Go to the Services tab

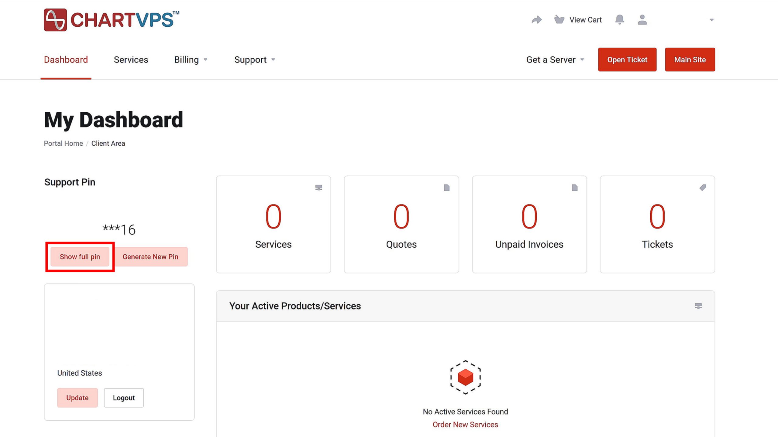[131, 60]
